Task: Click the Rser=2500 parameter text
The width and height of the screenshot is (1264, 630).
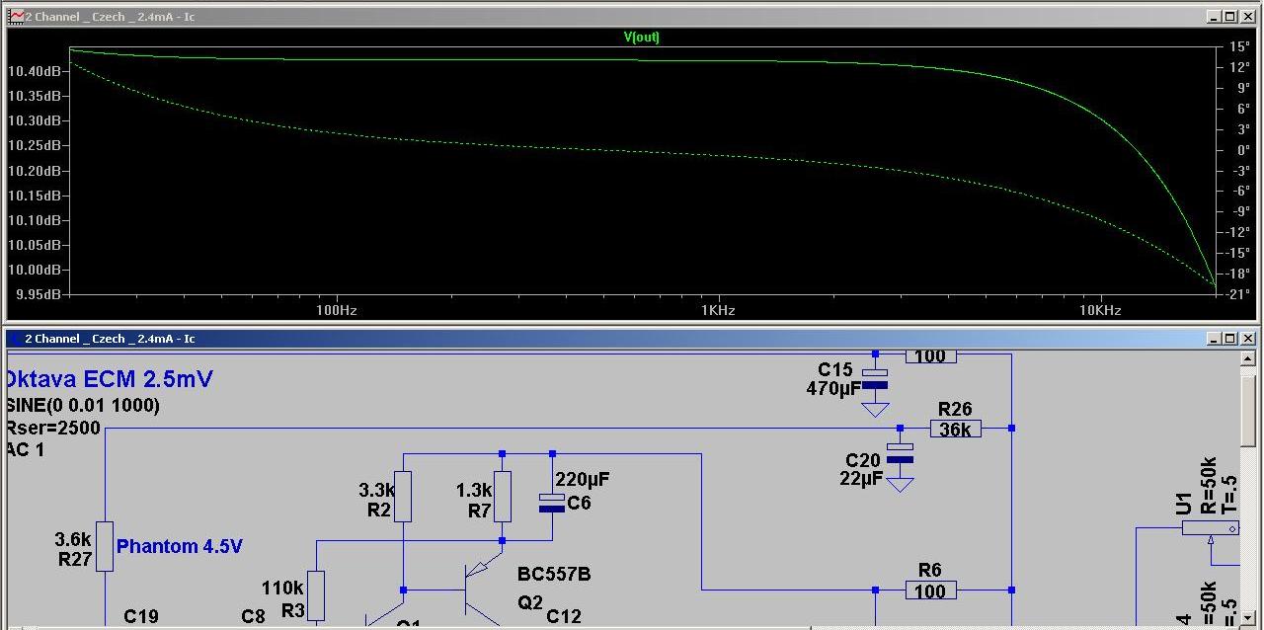Action: click(x=51, y=428)
